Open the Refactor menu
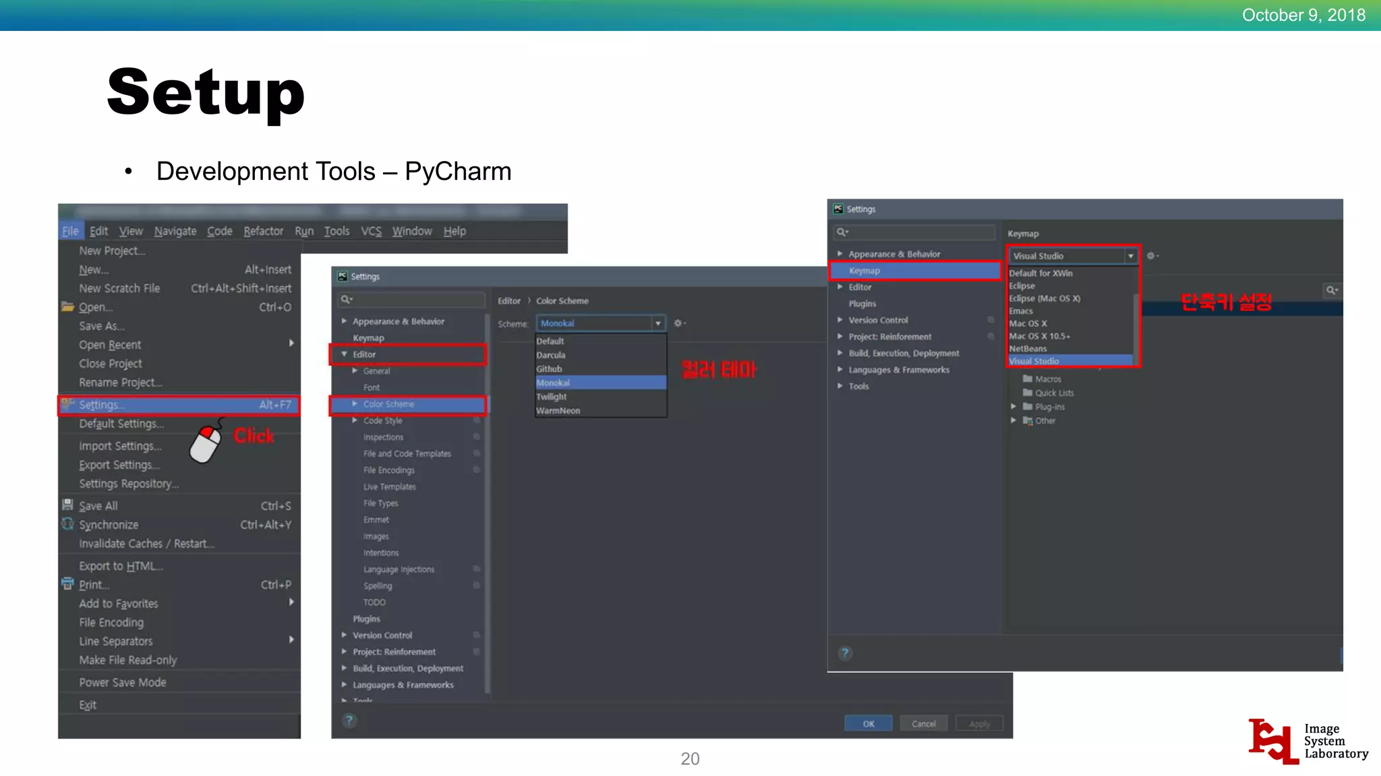 coord(264,231)
